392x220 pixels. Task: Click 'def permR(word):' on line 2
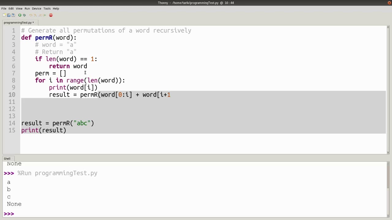pos(49,38)
